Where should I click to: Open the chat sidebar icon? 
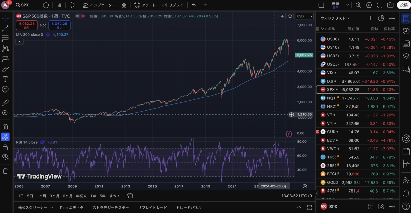[x=406, y=69]
